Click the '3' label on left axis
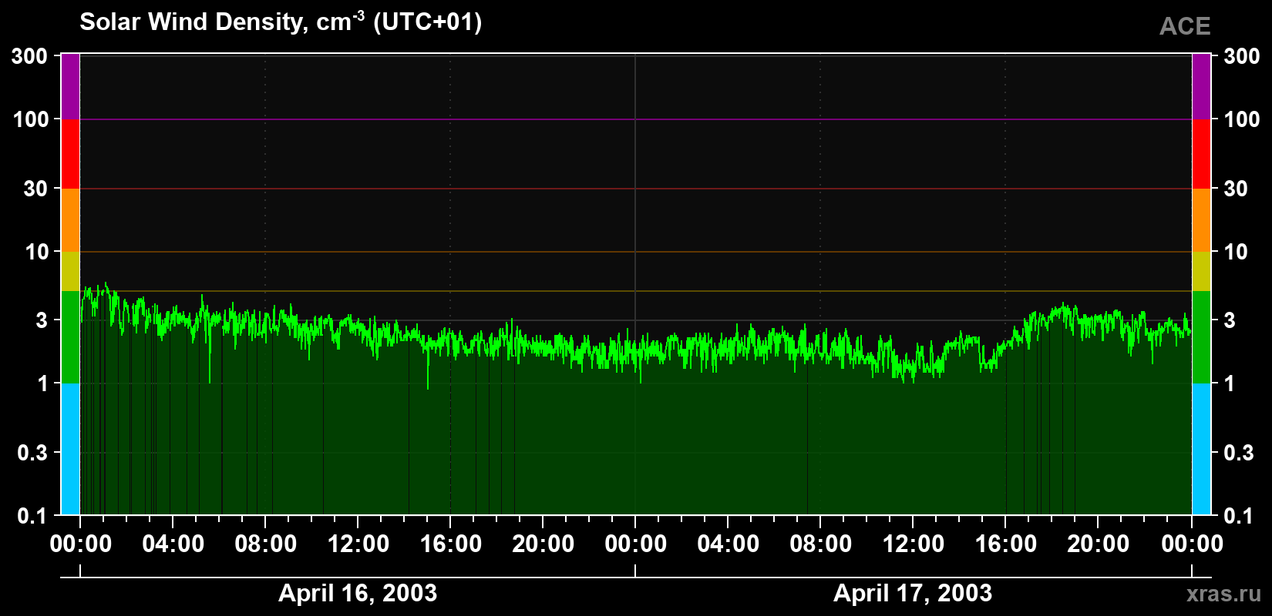The width and height of the screenshot is (1272, 616). 42,320
